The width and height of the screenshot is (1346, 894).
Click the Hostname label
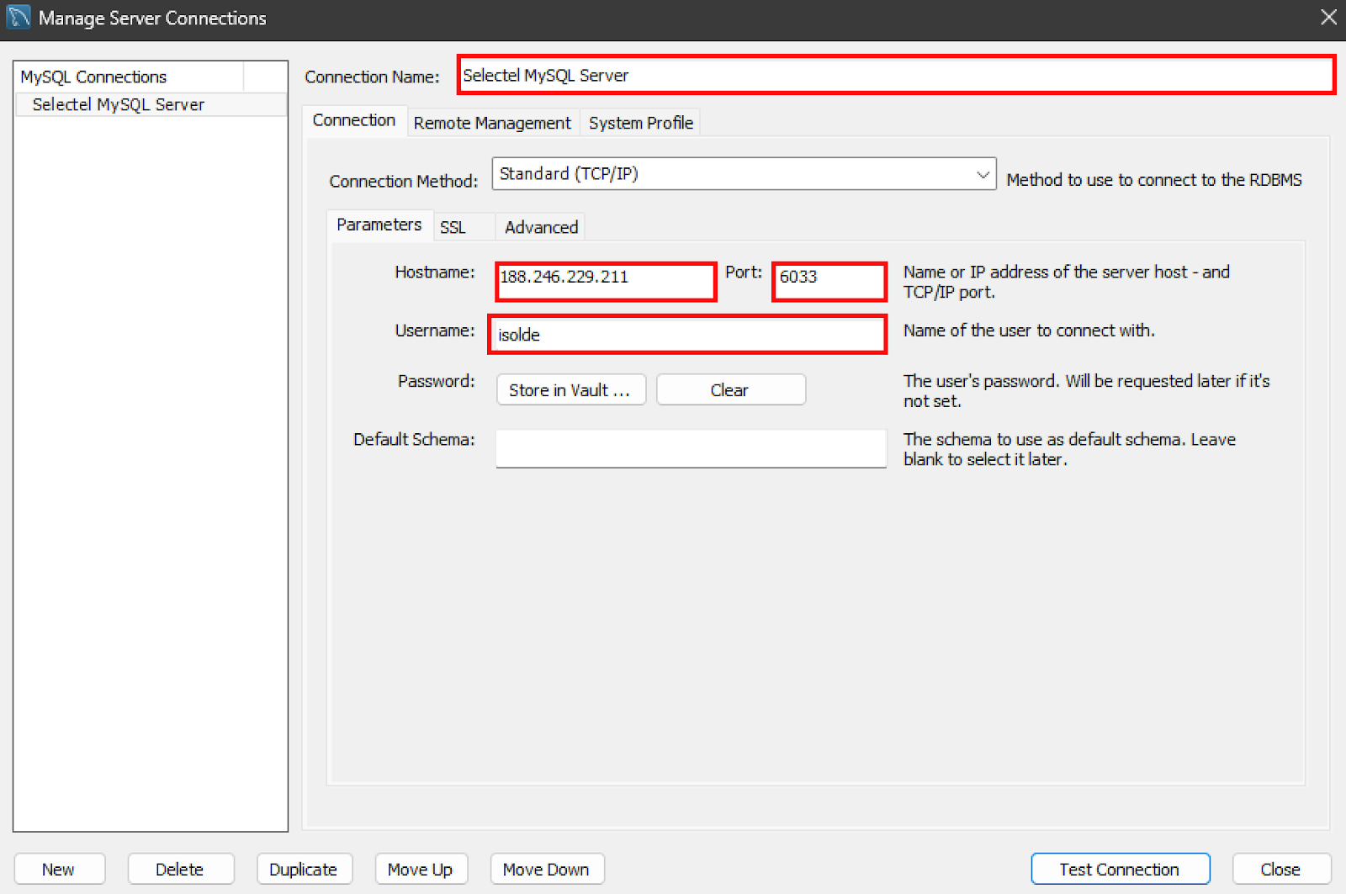pos(435,272)
